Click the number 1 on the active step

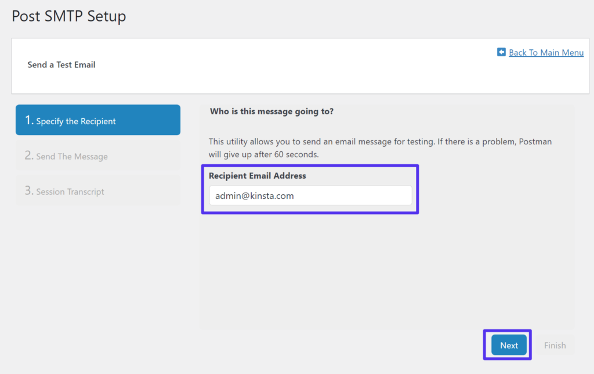tap(28, 120)
